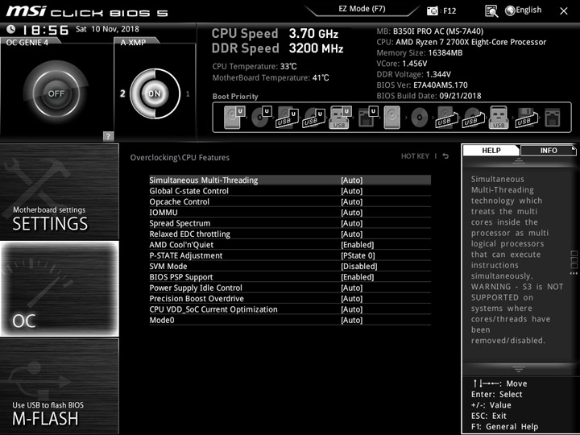Change AMD Cool'n'Quiet [Enabled] value
The width and height of the screenshot is (580, 435).
coord(358,245)
